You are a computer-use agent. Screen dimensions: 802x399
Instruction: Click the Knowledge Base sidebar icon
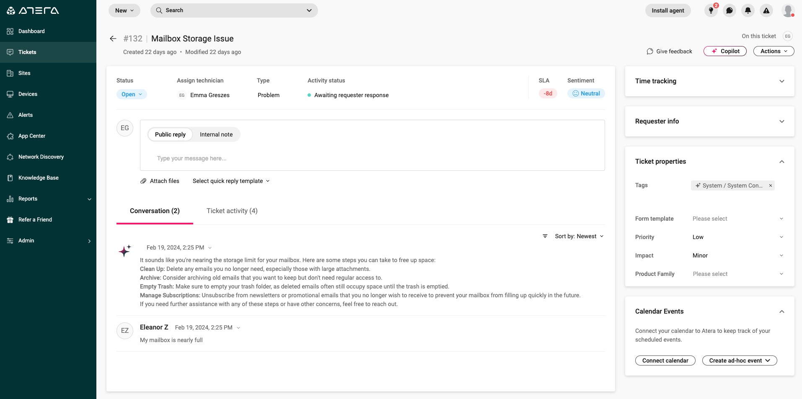pyautogui.click(x=10, y=178)
